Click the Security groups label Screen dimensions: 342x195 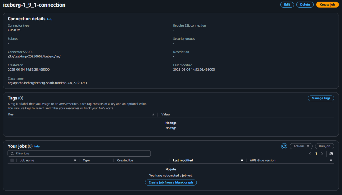coord(184,39)
